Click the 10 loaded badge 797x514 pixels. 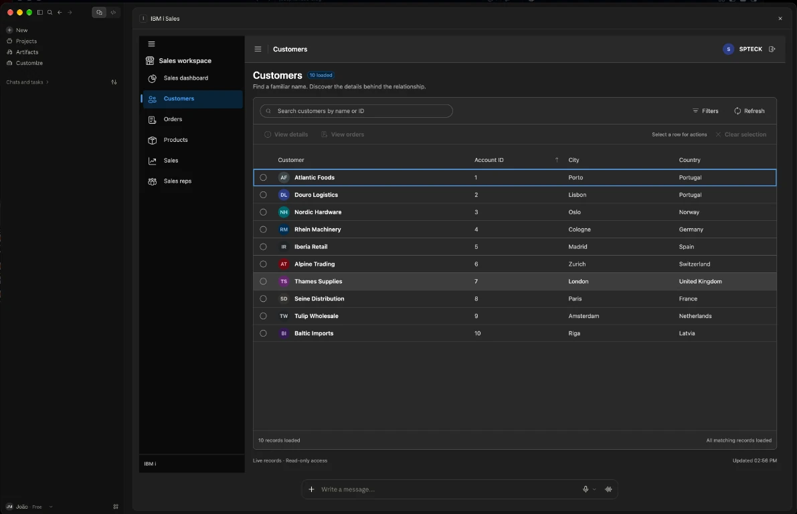[x=321, y=75]
